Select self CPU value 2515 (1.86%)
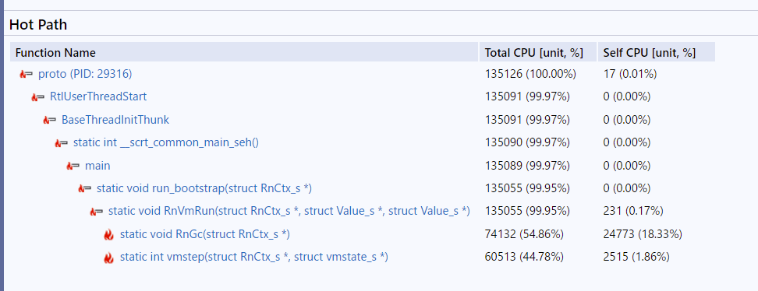This screenshot has width=758, height=291. (x=636, y=258)
